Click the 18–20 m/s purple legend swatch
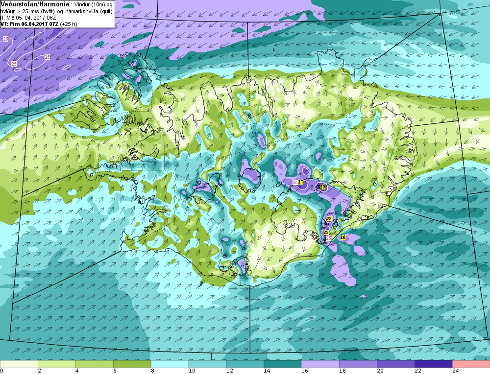The height and width of the screenshot is (374, 490). pyautogui.click(x=358, y=364)
